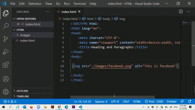Open the Extensions view

(x=6, y=64)
